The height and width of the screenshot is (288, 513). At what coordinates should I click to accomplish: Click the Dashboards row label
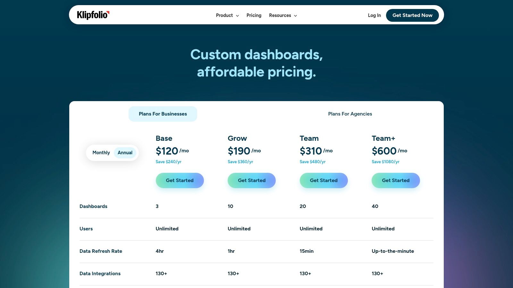tap(93, 206)
